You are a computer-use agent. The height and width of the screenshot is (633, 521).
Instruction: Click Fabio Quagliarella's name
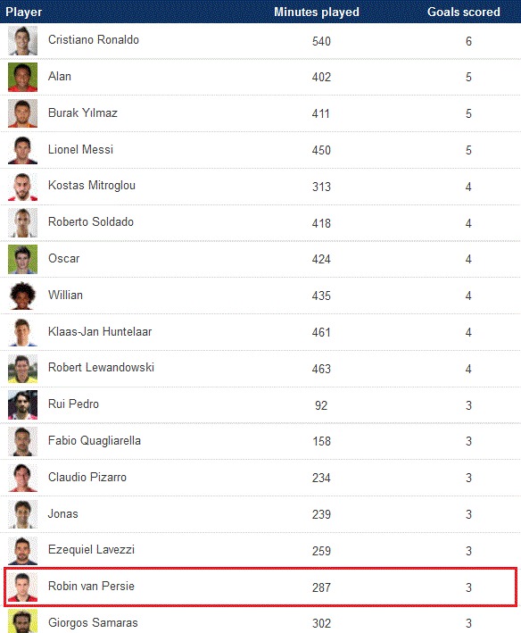point(95,440)
